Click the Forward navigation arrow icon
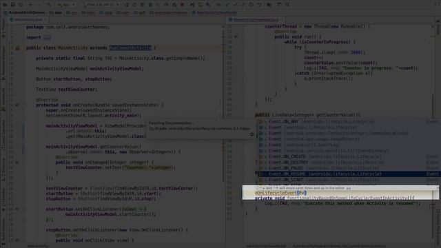441x248 pixels. click(x=39, y=5)
